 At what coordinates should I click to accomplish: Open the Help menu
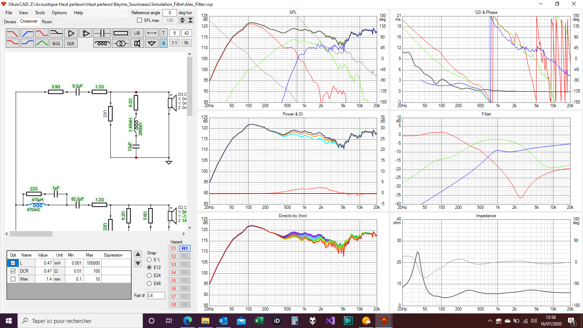78,13
